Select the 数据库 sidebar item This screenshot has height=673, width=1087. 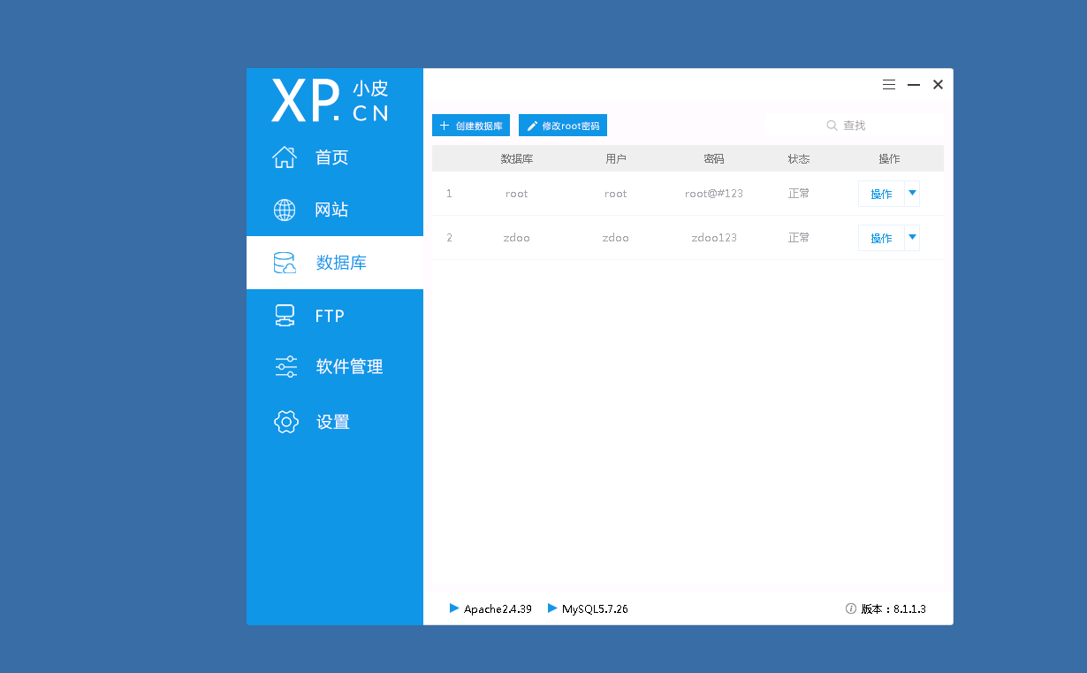click(335, 263)
